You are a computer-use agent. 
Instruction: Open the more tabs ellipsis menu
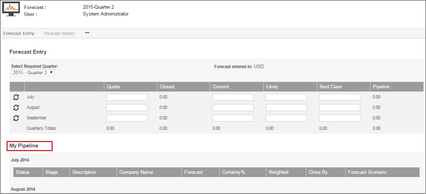click(87, 32)
